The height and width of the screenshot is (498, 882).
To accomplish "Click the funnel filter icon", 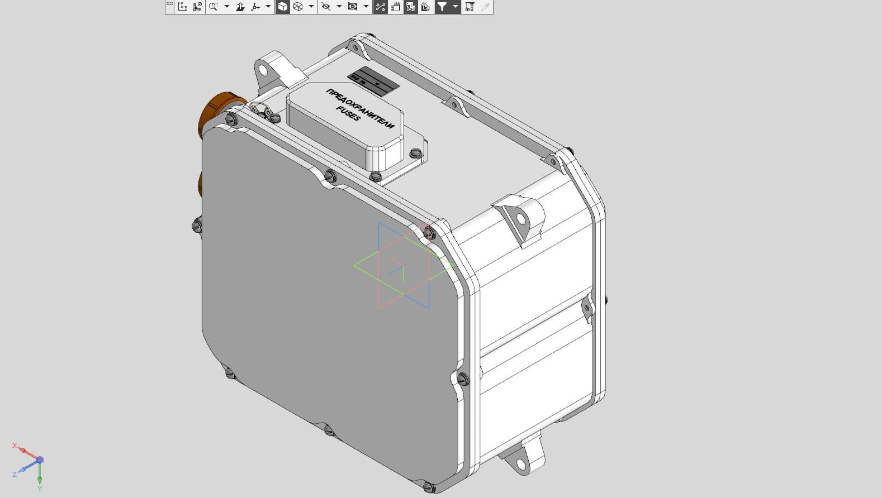I will point(442,7).
